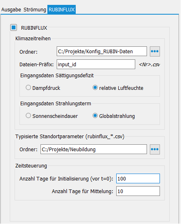Browse for the Standortparameter folder

(155, 149)
